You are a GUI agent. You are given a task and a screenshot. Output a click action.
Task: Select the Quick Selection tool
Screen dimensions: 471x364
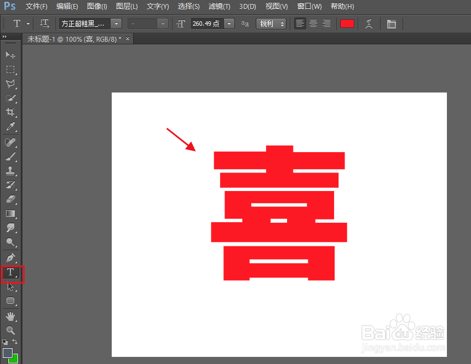pos(10,98)
